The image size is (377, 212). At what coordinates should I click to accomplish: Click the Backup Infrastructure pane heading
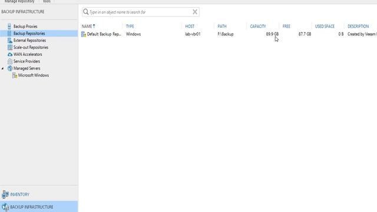tap(23, 12)
